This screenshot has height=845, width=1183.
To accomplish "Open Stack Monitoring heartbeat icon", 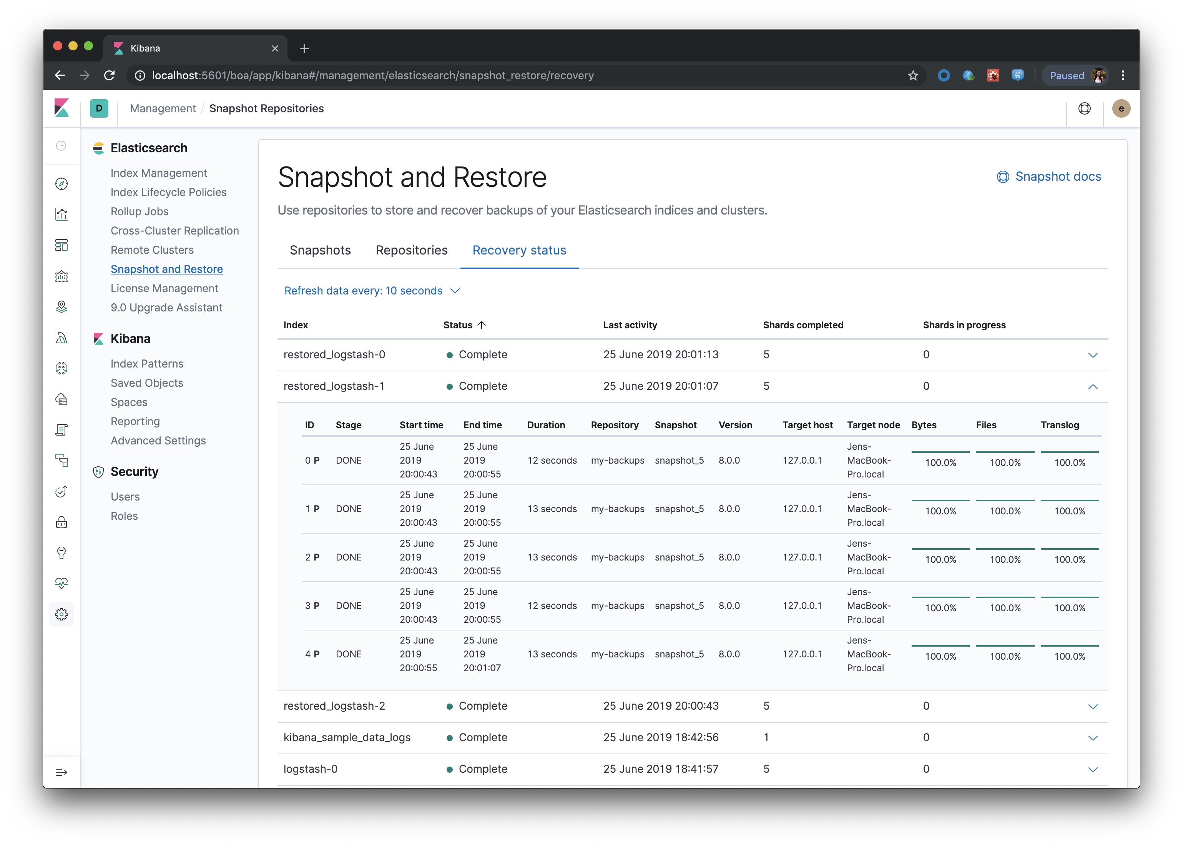I will (x=61, y=583).
